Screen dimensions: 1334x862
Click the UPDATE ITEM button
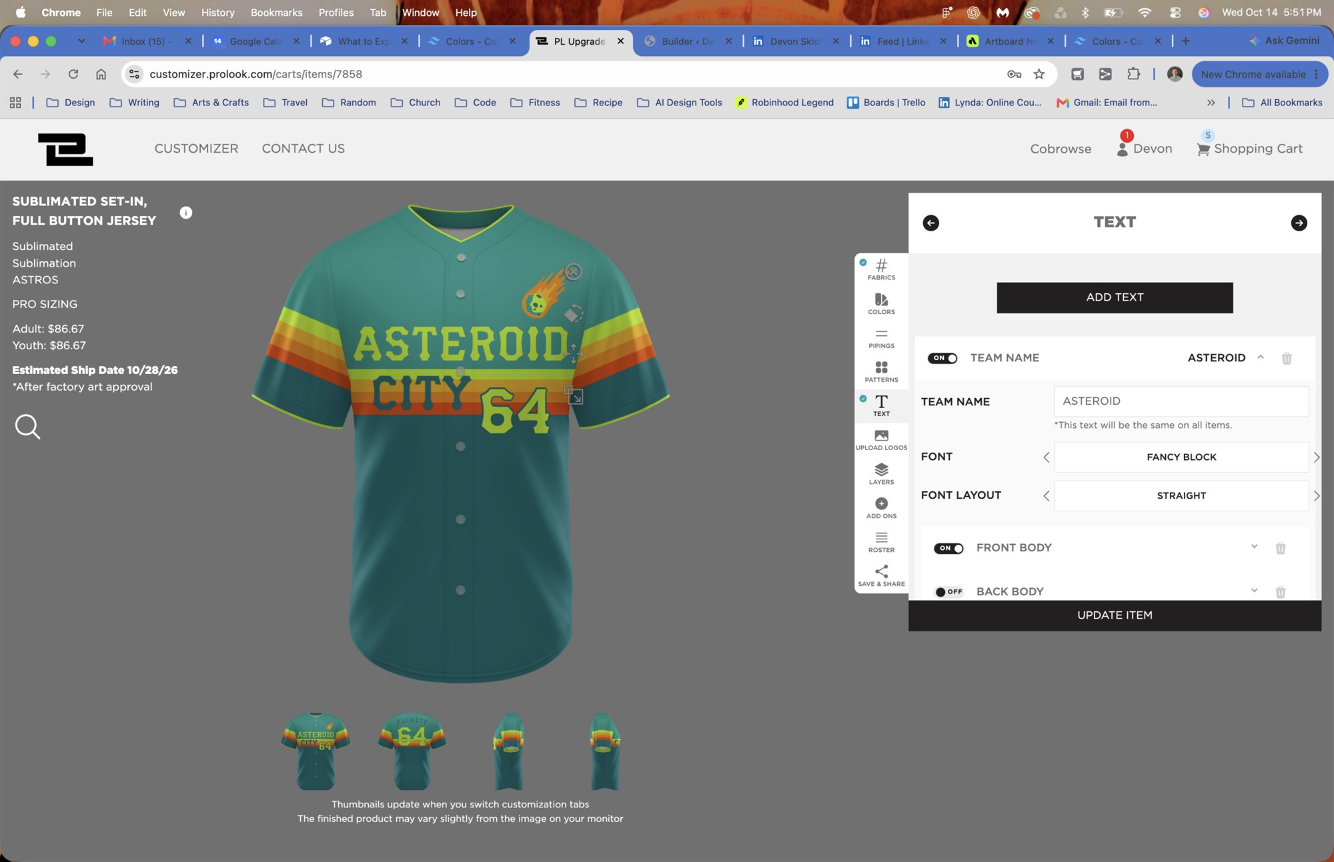point(1115,615)
